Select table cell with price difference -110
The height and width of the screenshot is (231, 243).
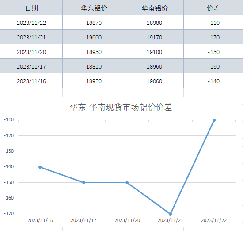[213, 22]
